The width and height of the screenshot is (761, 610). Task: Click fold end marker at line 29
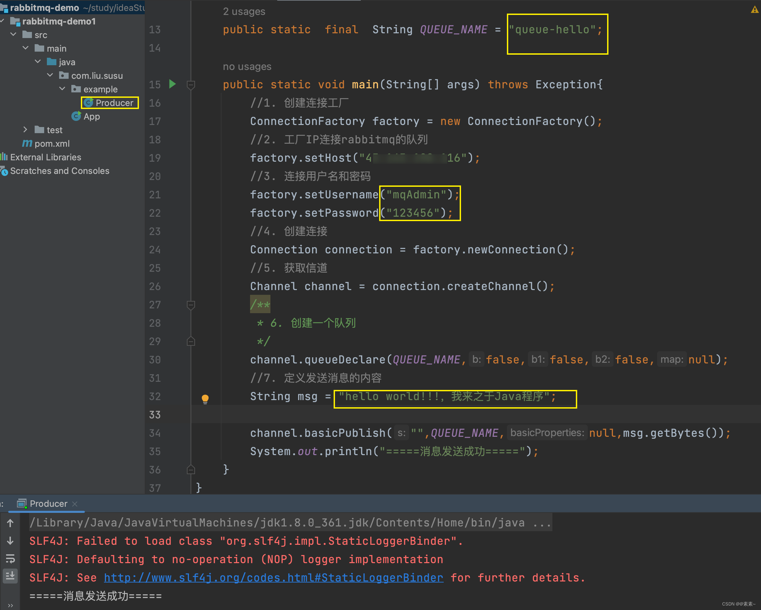pyautogui.click(x=191, y=342)
